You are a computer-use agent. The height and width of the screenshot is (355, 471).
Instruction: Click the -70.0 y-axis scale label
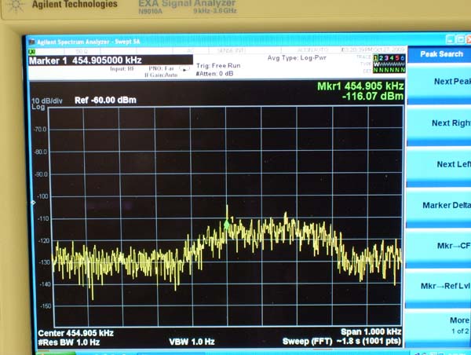[40, 130]
